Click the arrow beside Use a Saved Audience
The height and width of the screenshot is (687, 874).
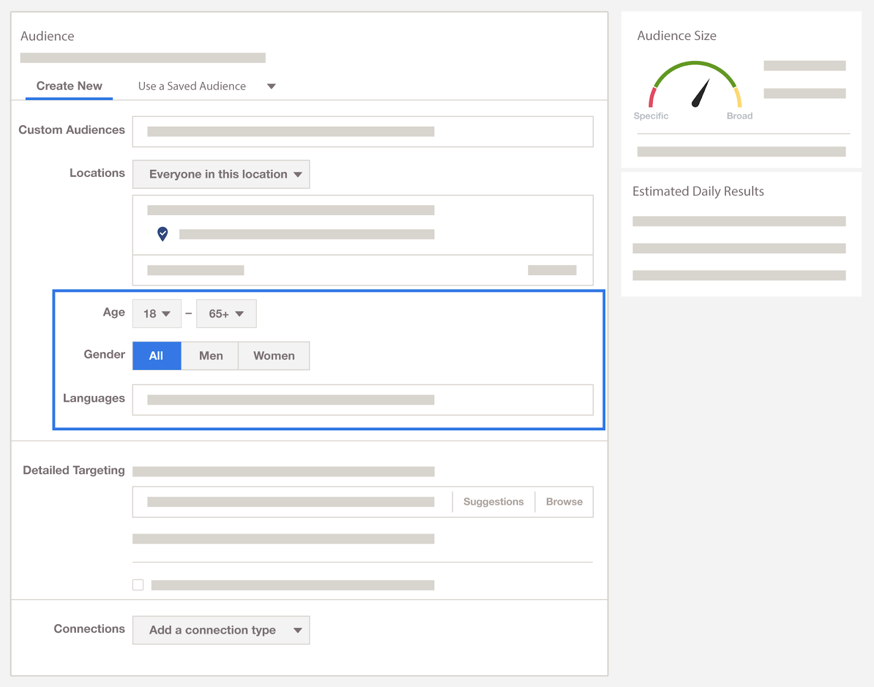click(271, 86)
